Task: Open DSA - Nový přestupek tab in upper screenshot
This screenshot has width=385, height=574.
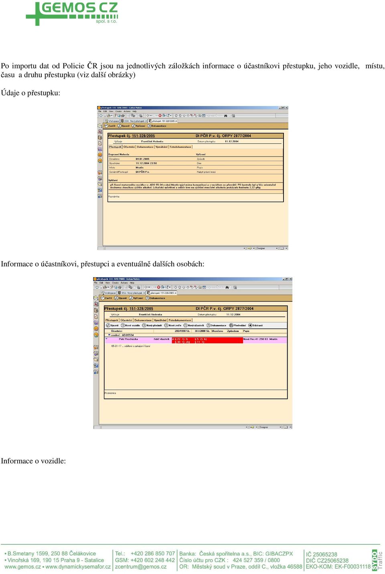Action: coord(134,121)
